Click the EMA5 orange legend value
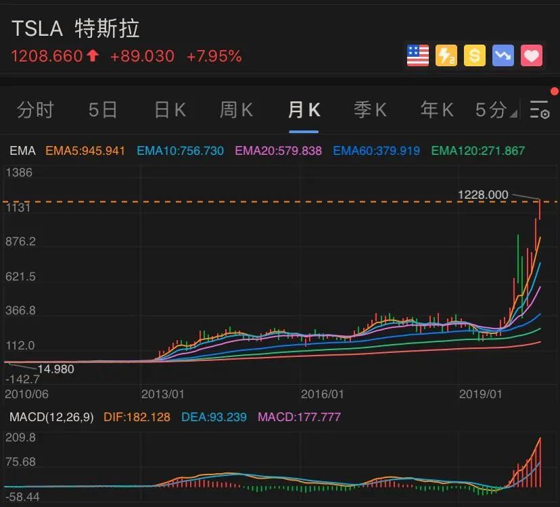This screenshot has width=560, height=507. [85, 151]
